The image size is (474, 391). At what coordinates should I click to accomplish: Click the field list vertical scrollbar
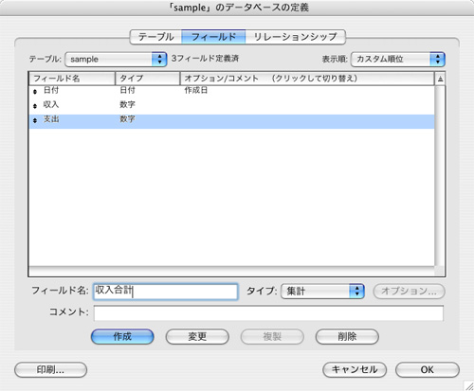pyautogui.click(x=440, y=176)
